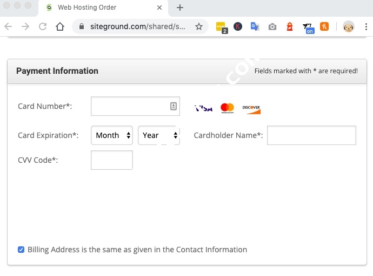Open the orange Honey extension

[x=324, y=26]
